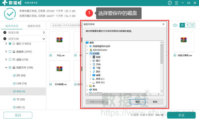Screen dimensions: 199x122
Task: Uncheck the 文件数据.rar file checkbox
Action: 51,84
